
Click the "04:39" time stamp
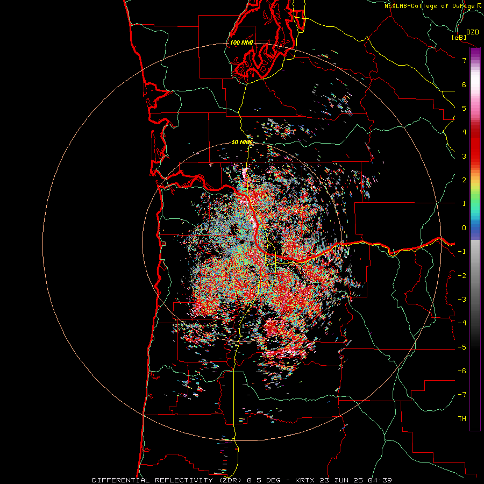380,480
